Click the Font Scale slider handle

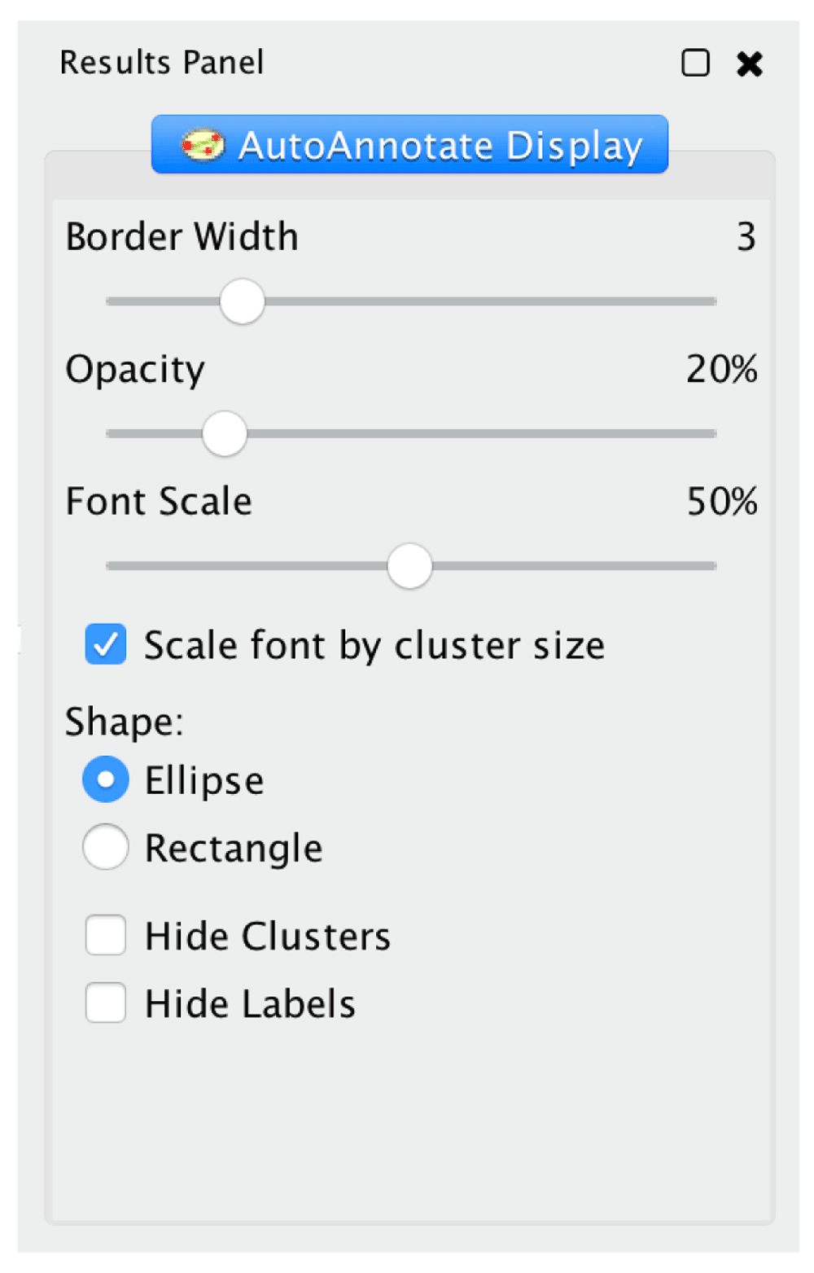[409, 565]
